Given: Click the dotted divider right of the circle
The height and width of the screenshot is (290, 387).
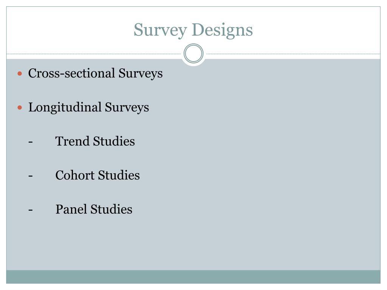Looking at the screenshot, I should pyautogui.click(x=293, y=54).
